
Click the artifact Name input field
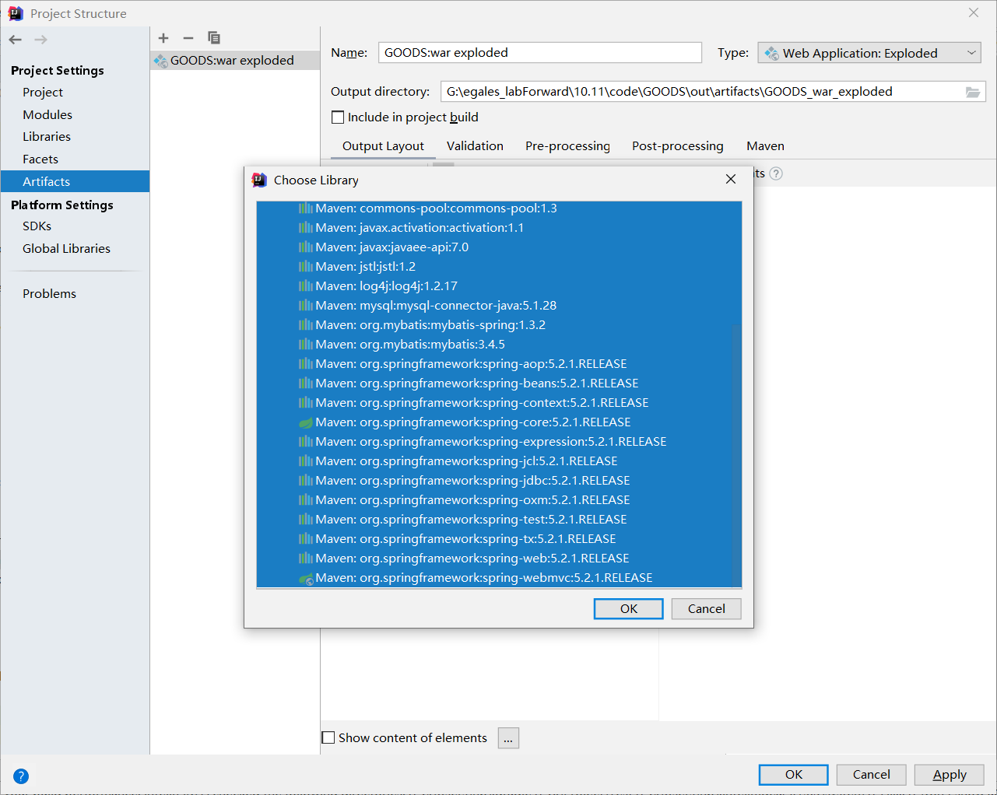[x=540, y=53]
